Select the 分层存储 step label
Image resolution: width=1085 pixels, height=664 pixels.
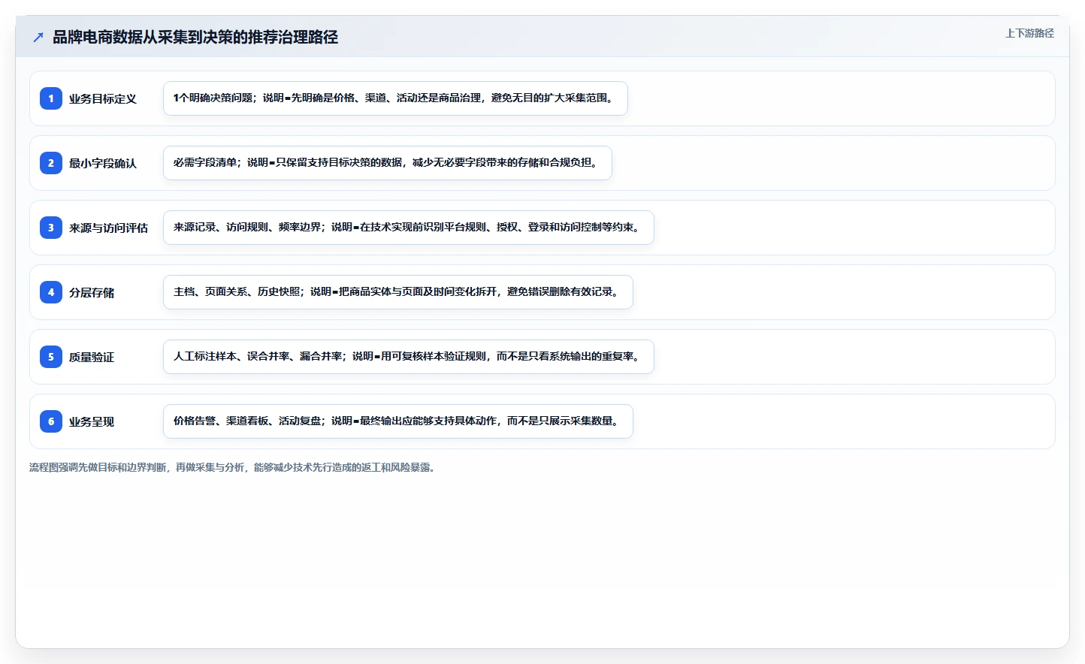point(92,292)
